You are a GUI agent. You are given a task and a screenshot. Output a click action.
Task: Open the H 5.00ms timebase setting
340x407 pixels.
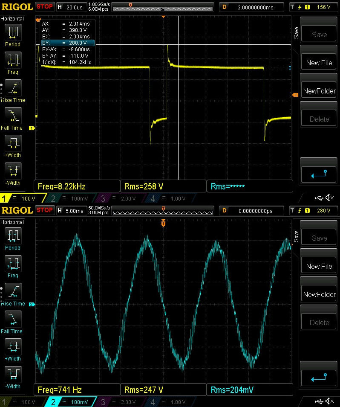coord(72,211)
